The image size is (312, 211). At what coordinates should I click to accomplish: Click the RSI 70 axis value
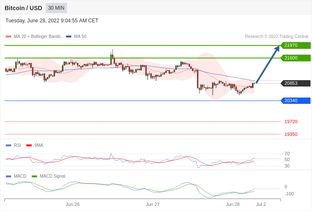[x=287, y=154]
